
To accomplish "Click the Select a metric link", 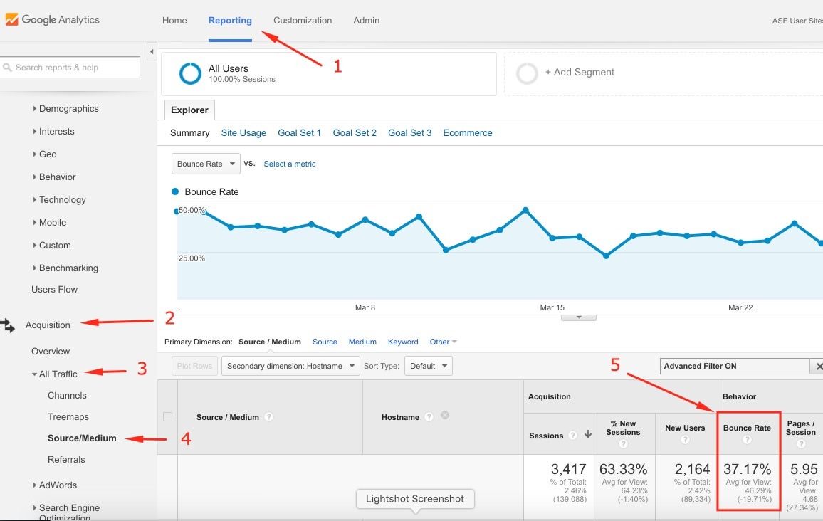I will point(290,163).
